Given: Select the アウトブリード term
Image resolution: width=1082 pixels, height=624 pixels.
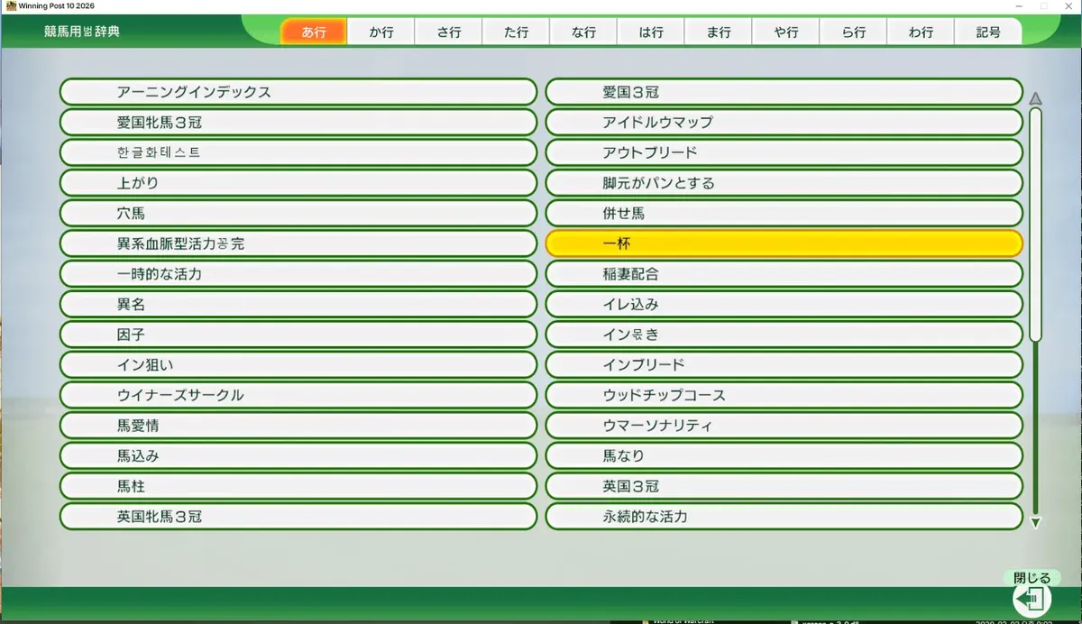Looking at the screenshot, I should coord(784,152).
